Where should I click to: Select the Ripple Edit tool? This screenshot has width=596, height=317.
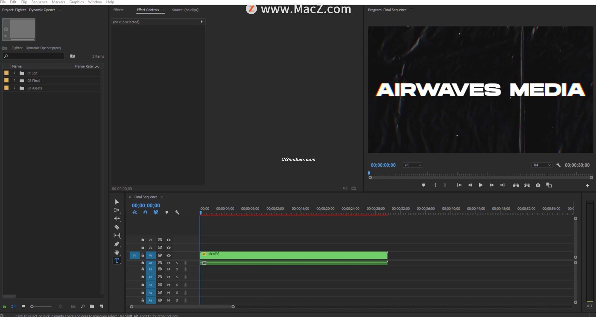point(117,218)
